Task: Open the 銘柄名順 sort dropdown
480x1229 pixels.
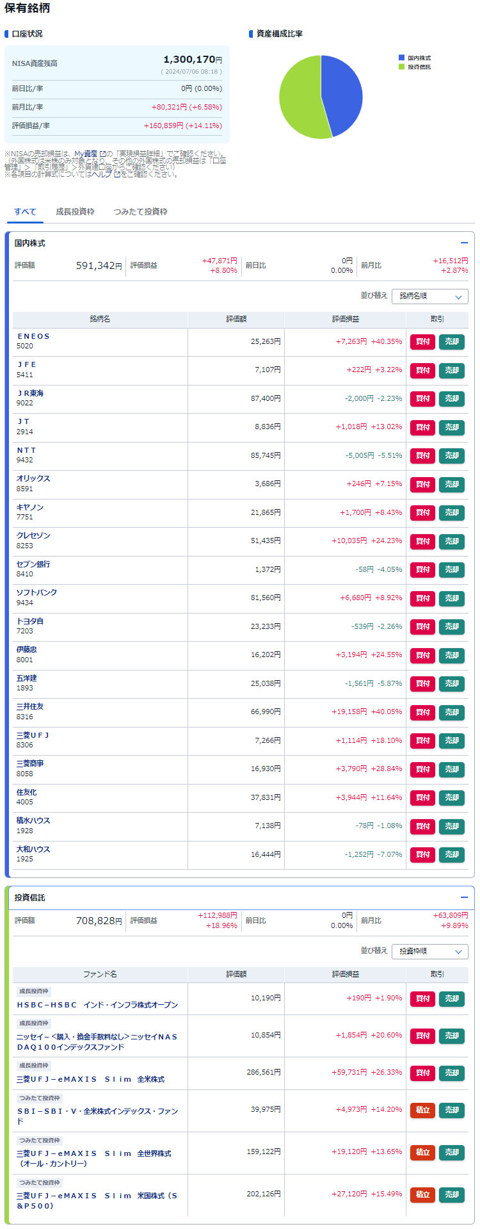Action: [429, 297]
